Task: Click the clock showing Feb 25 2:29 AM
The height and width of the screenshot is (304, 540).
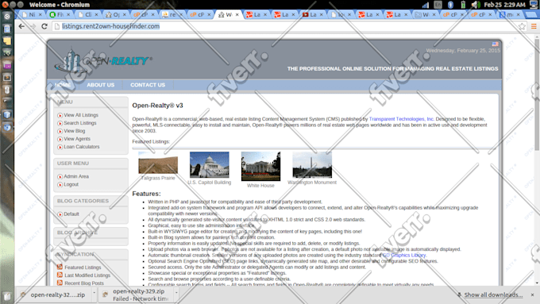Action: coord(504,5)
